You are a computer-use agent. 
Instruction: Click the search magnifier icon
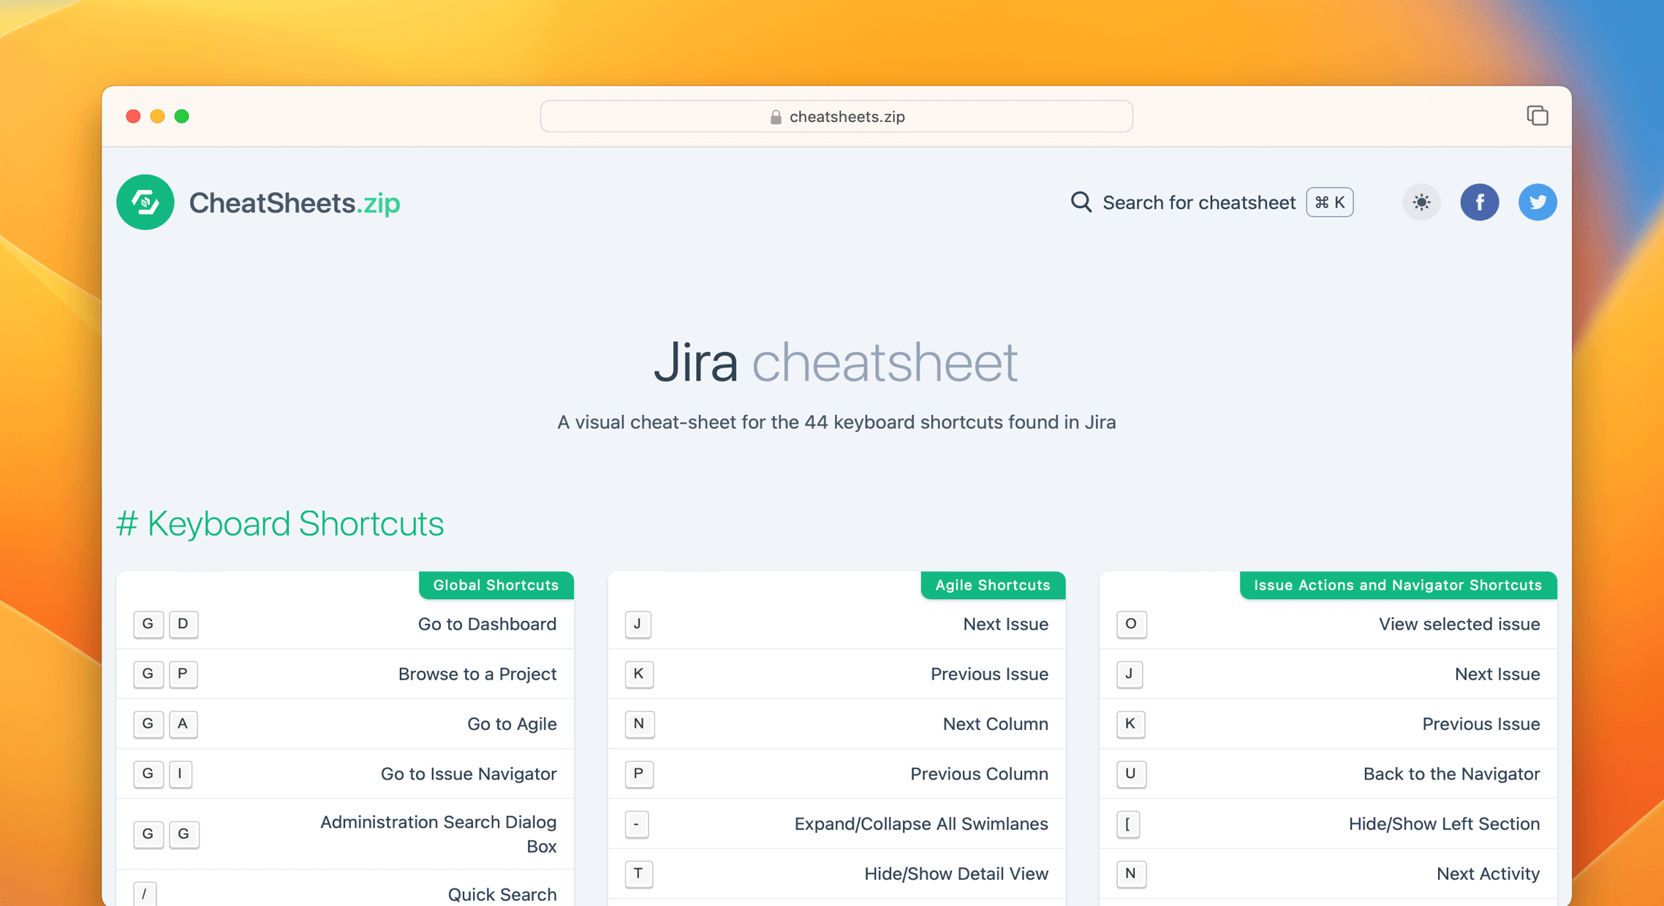tap(1081, 202)
